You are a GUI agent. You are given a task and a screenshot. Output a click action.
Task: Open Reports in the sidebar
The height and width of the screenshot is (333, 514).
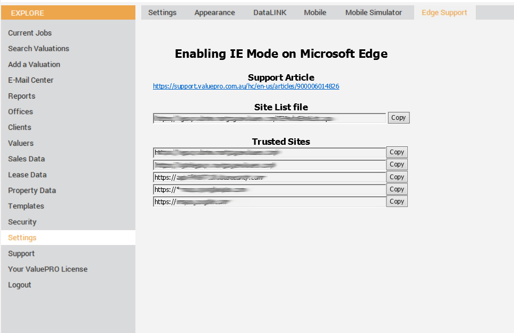[22, 96]
